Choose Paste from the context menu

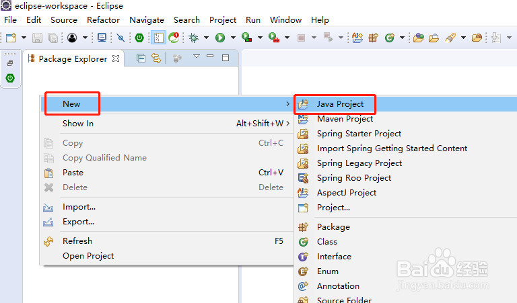[x=167, y=173]
